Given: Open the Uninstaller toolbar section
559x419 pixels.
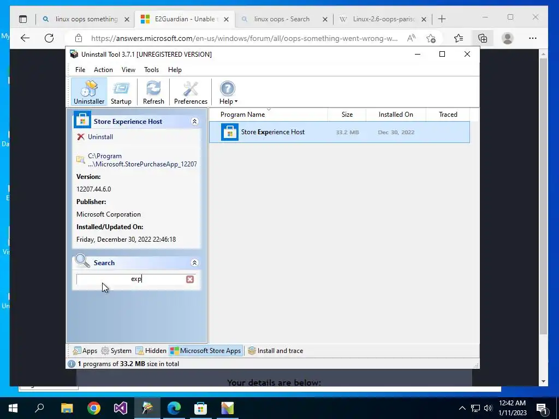Looking at the screenshot, I should (x=89, y=93).
